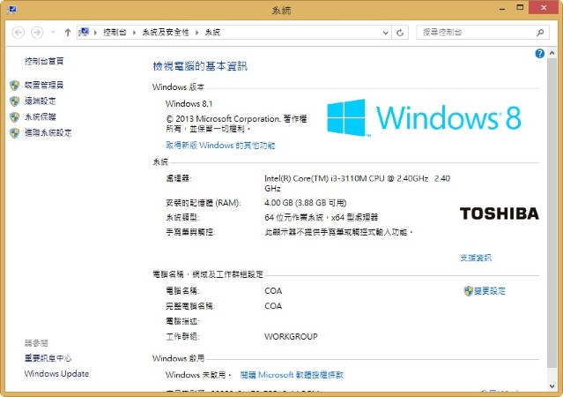The image size is (563, 397).
Task: Open 遠端設定 in the sidebar
Action: tap(40, 101)
